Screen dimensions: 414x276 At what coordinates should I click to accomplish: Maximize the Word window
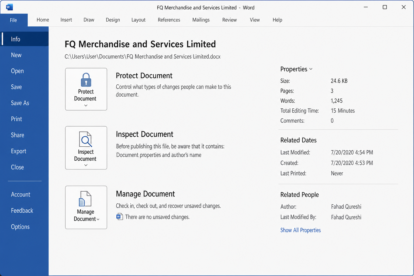(385, 7)
